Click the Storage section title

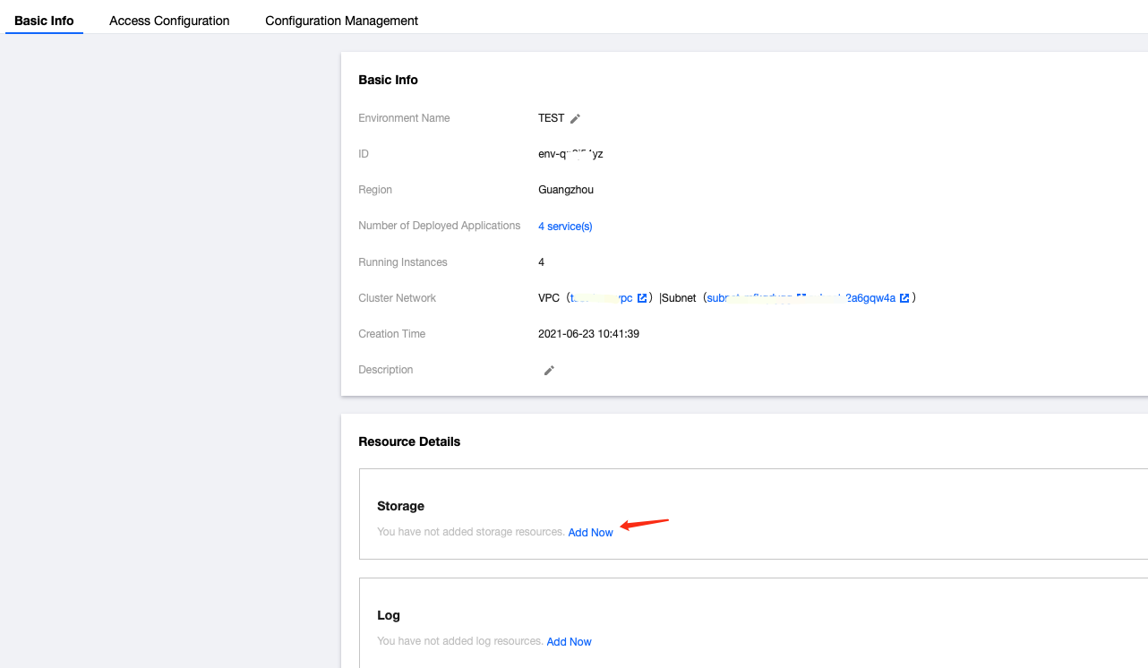pos(400,506)
